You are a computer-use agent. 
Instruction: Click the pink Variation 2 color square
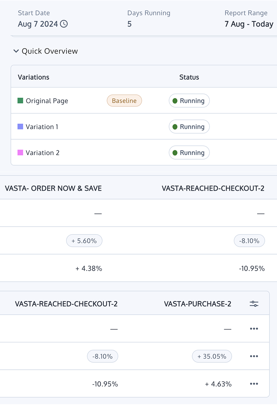pyautogui.click(x=20, y=153)
